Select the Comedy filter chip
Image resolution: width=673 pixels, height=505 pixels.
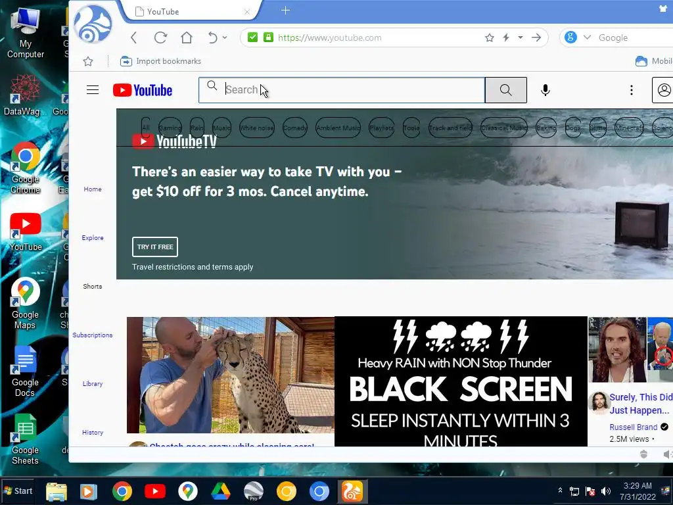[x=295, y=128]
